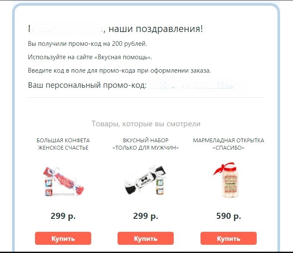
Task: Open the Большая конфета Женское счастье title
Action: pyautogui.click(x=63, y=144)
